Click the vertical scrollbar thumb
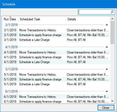 point(112,32)
